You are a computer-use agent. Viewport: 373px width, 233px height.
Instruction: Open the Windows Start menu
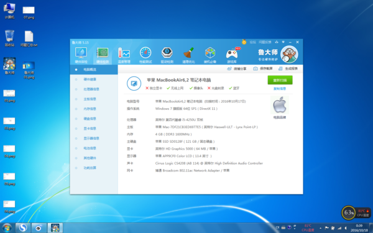click(7, 228)
